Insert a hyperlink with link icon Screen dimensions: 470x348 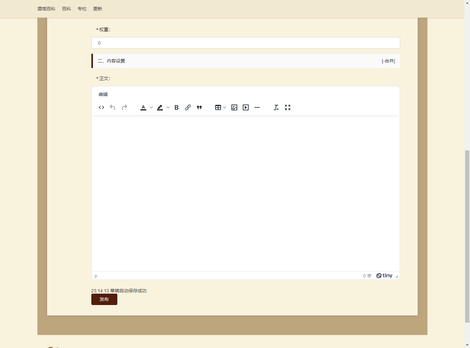click(x=188, y=107)
